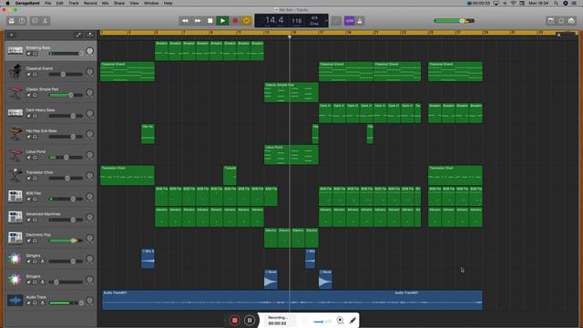Click the red Record transport button
This screenshot has width=583, height=328.
(235, 21)
